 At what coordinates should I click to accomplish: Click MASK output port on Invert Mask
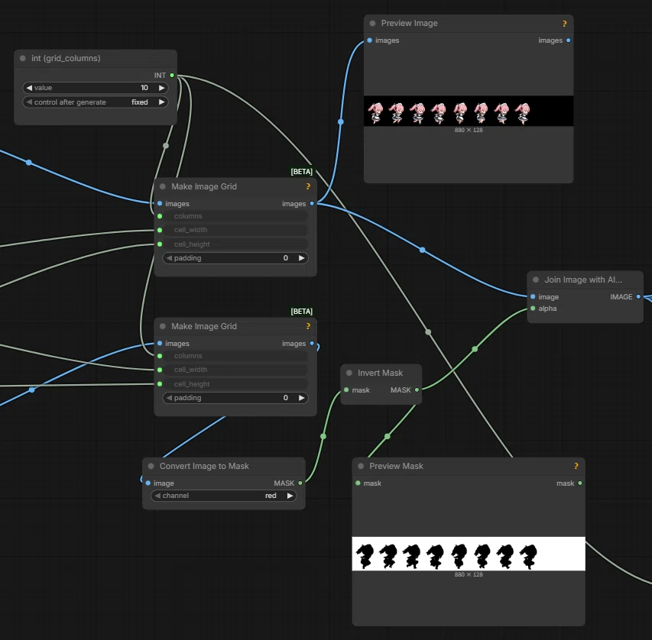tap(417, 389)
